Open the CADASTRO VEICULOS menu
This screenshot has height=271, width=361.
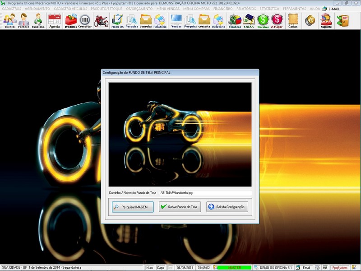click(70, 9)
